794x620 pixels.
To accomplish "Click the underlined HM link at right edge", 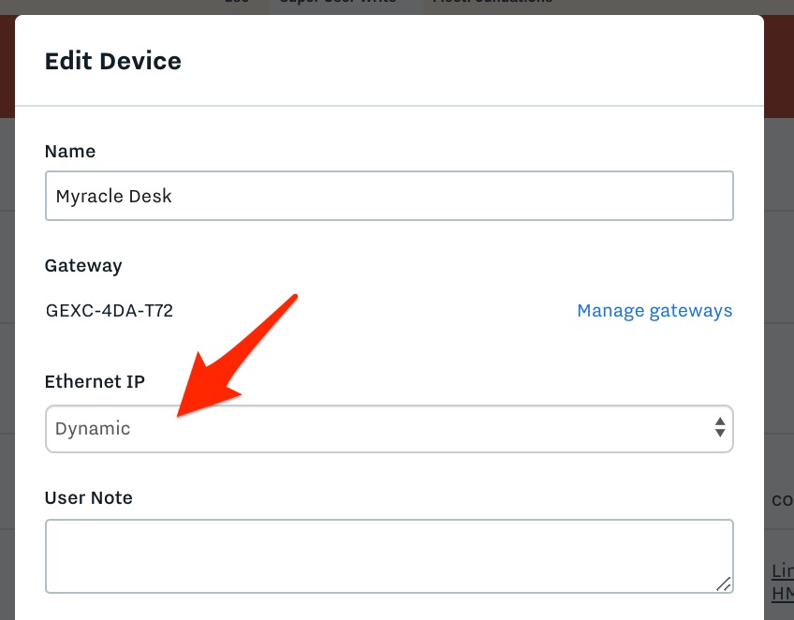I will point(783,593).
